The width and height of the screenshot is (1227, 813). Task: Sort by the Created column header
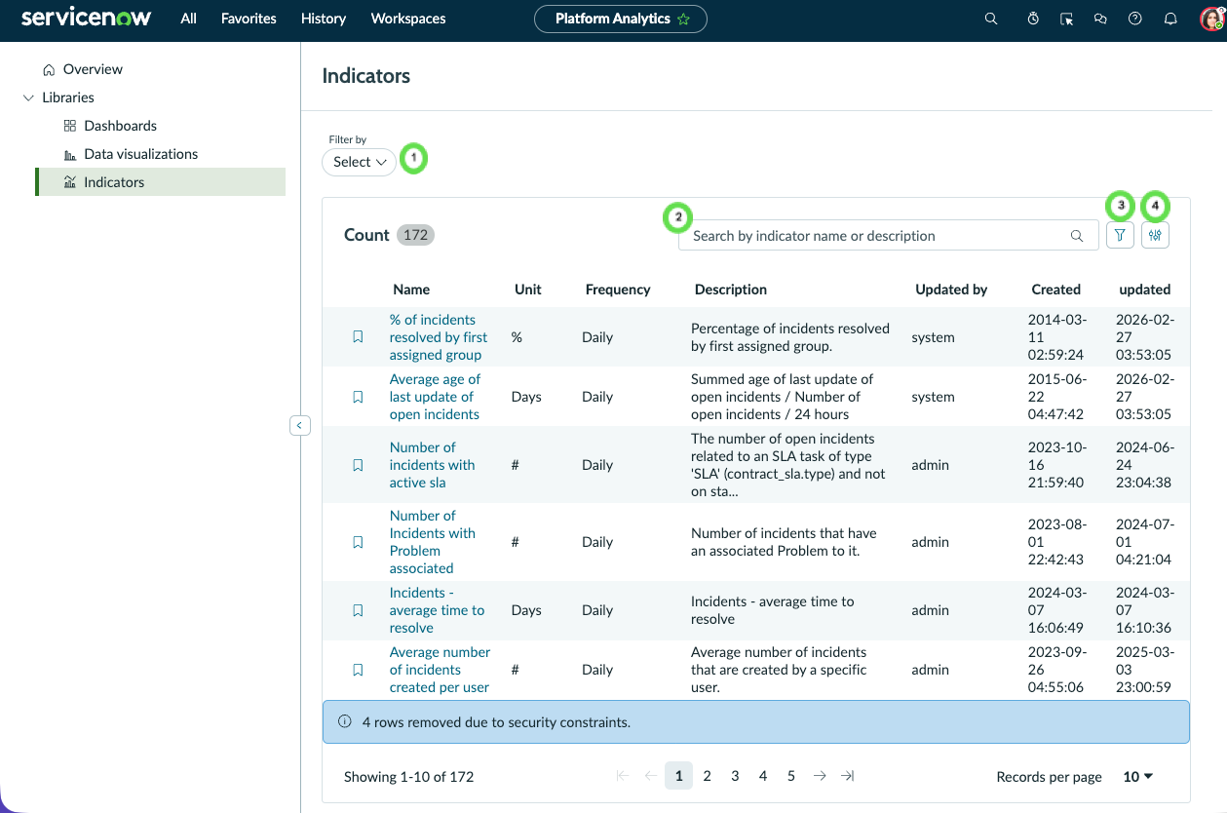coord(1056,290)
